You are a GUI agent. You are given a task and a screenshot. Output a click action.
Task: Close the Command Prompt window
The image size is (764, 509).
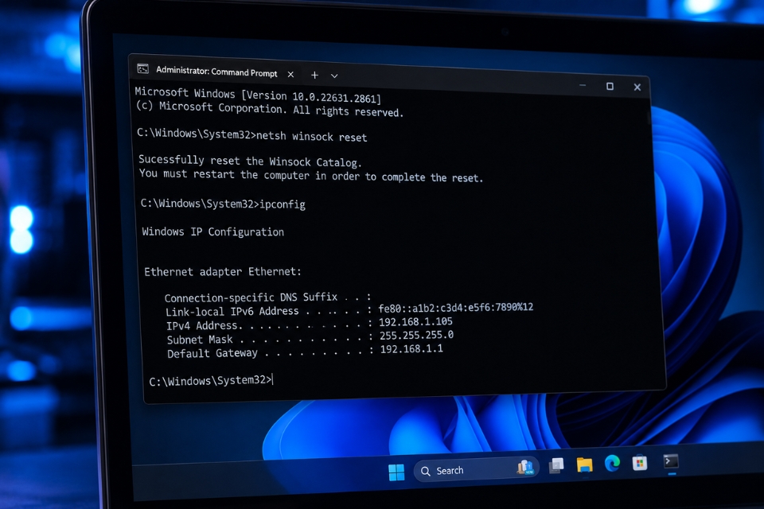pyautogui.click(x=637, y=87)
